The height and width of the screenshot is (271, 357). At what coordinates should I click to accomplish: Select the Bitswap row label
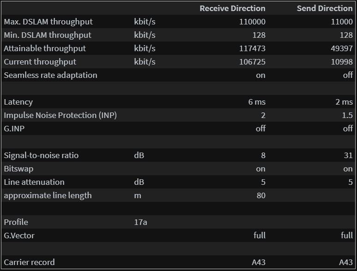(18, 169)
